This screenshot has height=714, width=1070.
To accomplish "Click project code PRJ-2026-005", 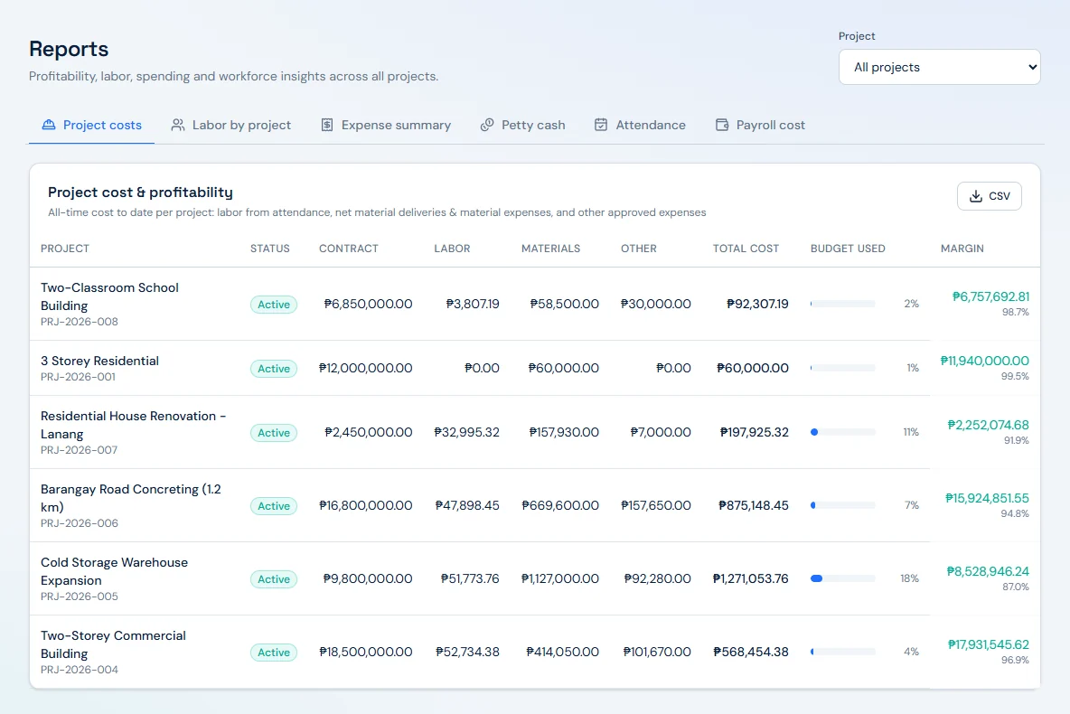I will point(80,596).
